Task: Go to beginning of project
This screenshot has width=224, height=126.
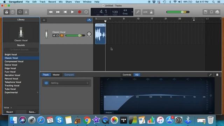Action: coord(65,12)
